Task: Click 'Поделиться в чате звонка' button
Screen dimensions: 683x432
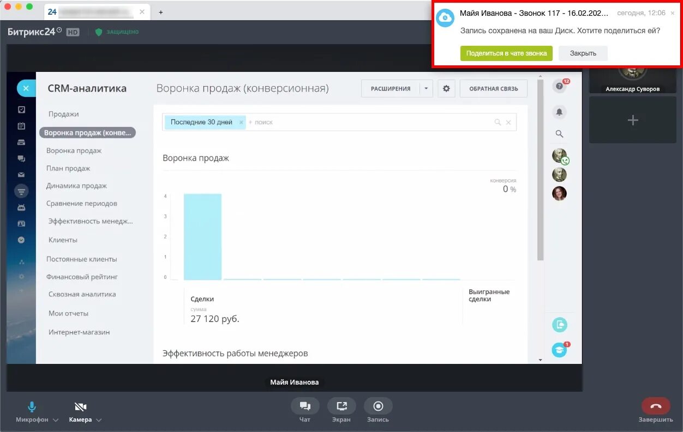Action: [506, 53]
